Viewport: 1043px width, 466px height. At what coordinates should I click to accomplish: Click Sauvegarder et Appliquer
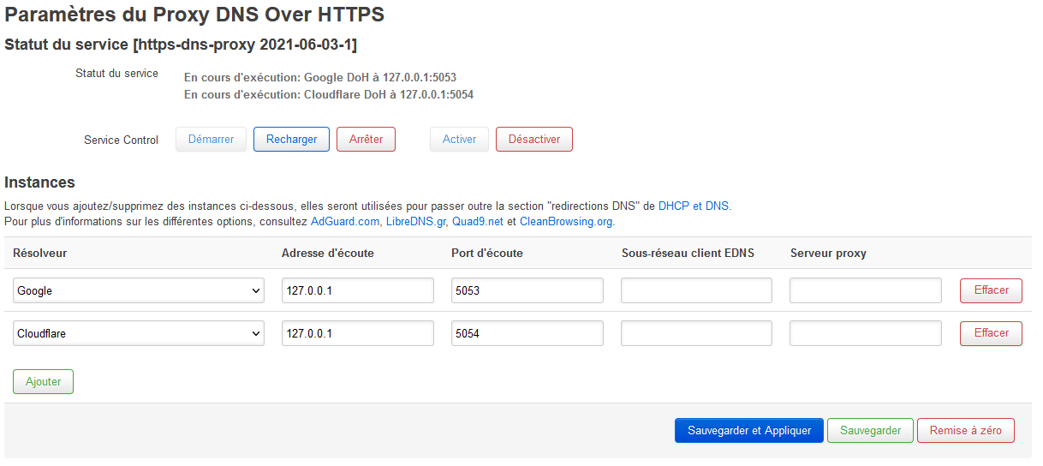pos(749,431)
